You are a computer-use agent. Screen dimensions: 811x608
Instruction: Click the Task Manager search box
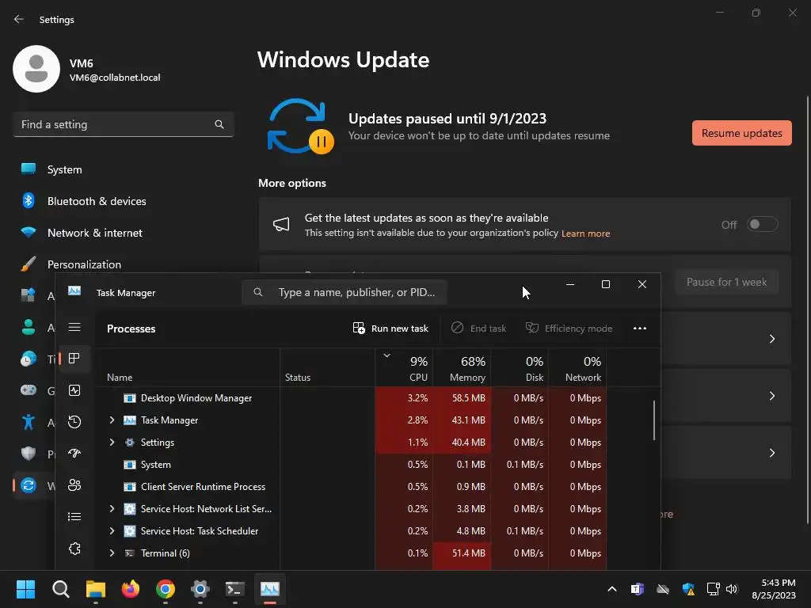(x=345, y=293)
